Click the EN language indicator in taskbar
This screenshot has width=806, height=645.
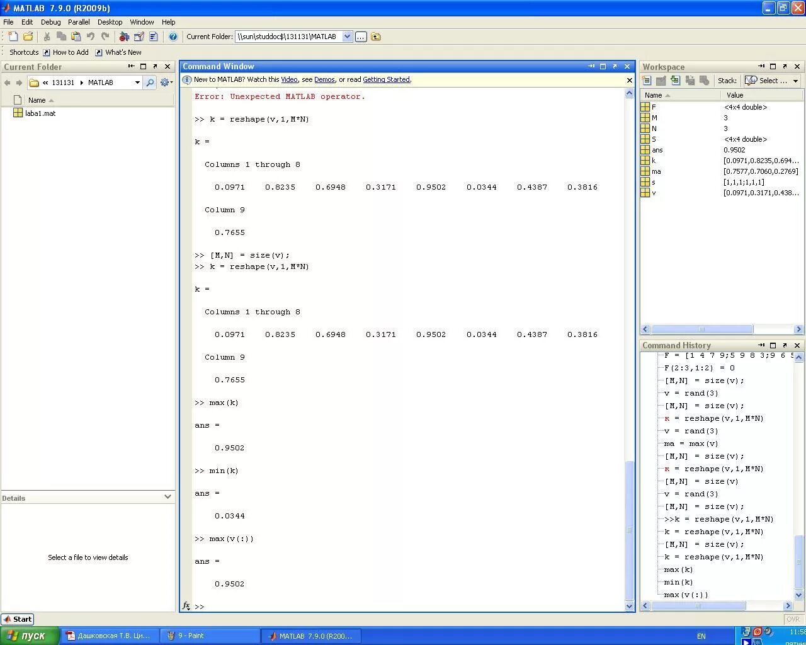click(701, 636)
